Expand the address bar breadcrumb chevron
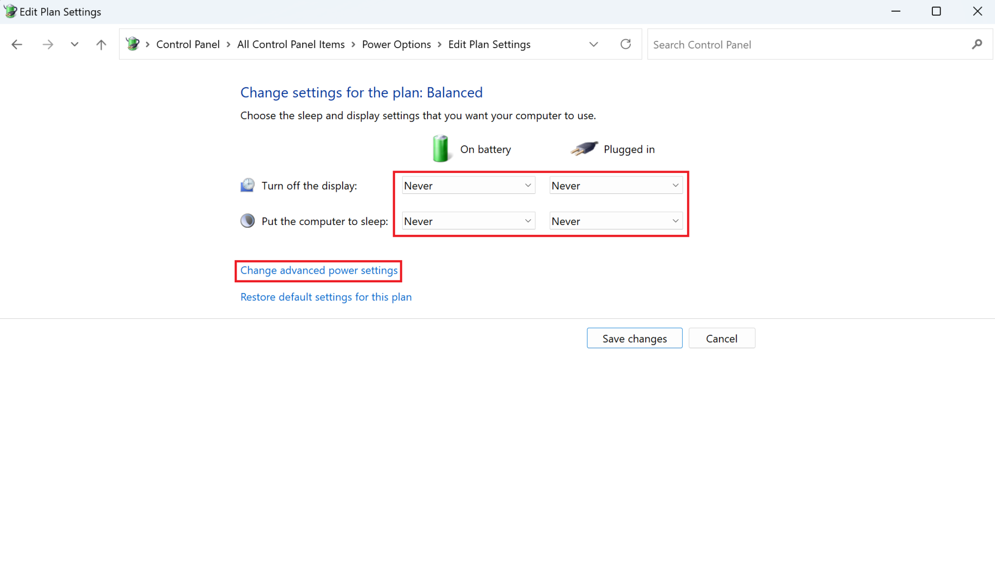 point(594,44)
